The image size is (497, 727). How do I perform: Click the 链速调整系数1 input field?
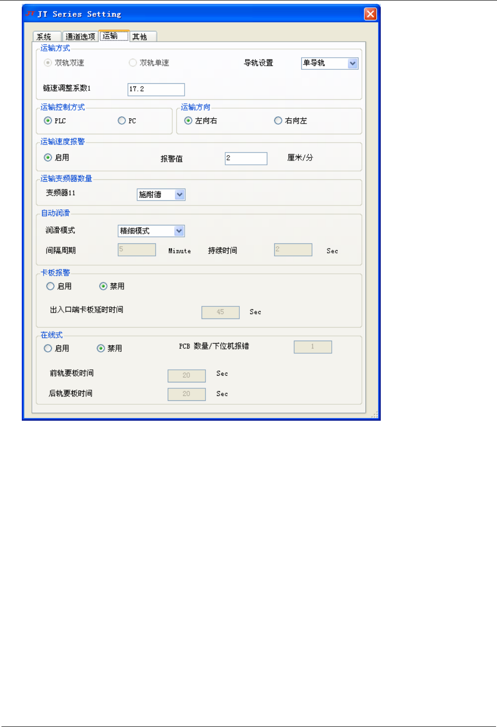(156, 89)
